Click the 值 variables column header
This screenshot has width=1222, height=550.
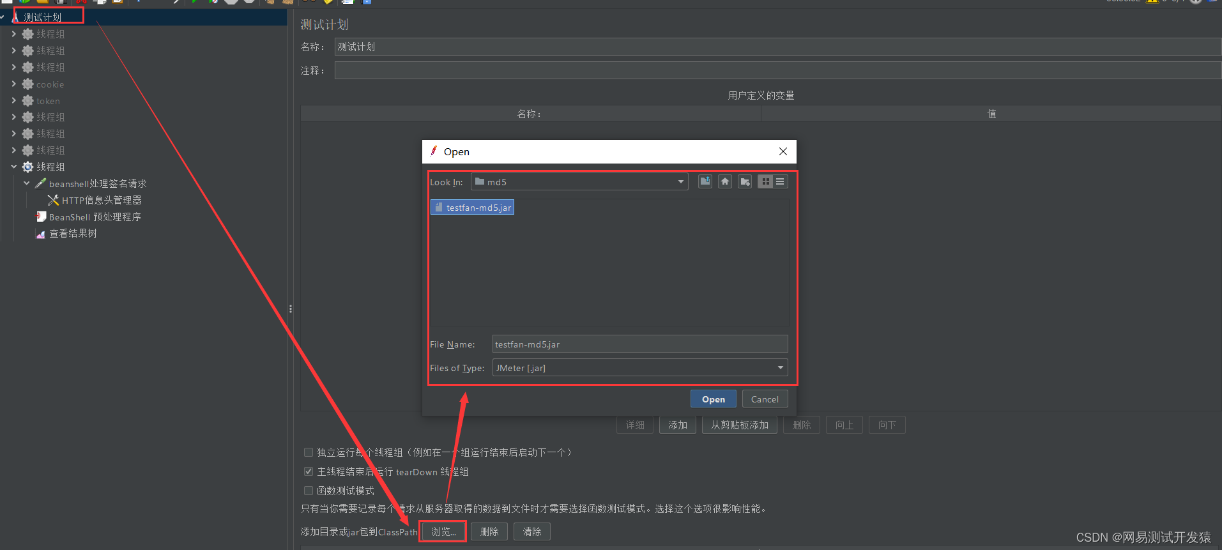(991, 114)
